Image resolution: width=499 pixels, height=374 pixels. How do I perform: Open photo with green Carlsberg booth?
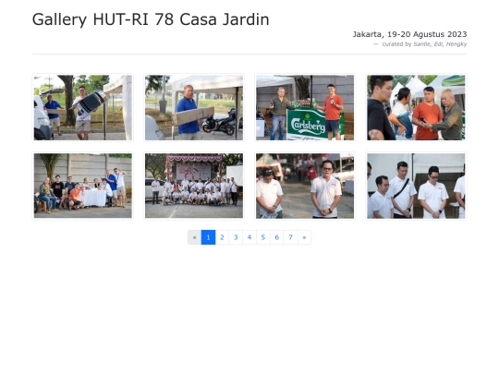(305, 107)
